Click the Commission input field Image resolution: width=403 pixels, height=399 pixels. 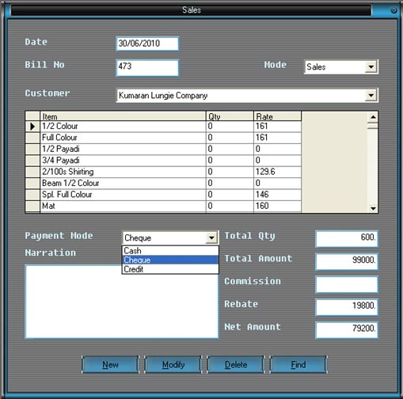pyautogui.click(x=347, y=284)
